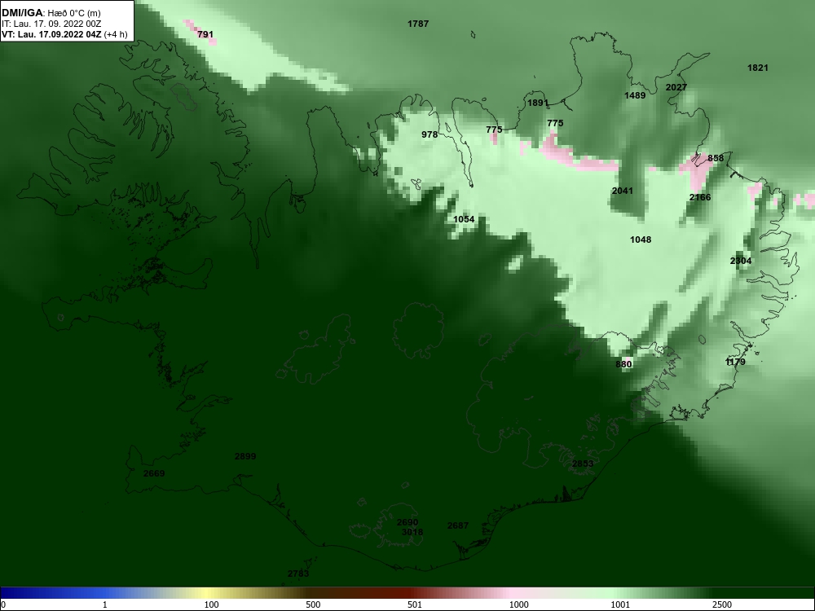Pick the 1821 height value

pyautogui.click(x=757, y=68)
